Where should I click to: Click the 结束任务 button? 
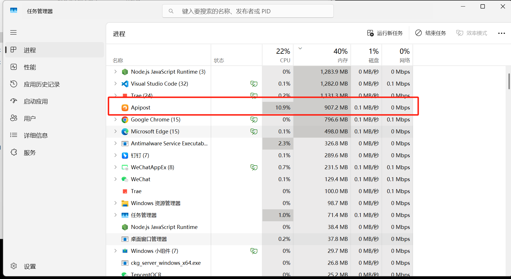pos(430,33)
